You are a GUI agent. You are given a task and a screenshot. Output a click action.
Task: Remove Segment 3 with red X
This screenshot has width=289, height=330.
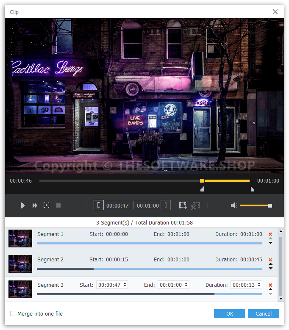pos(270,285)
